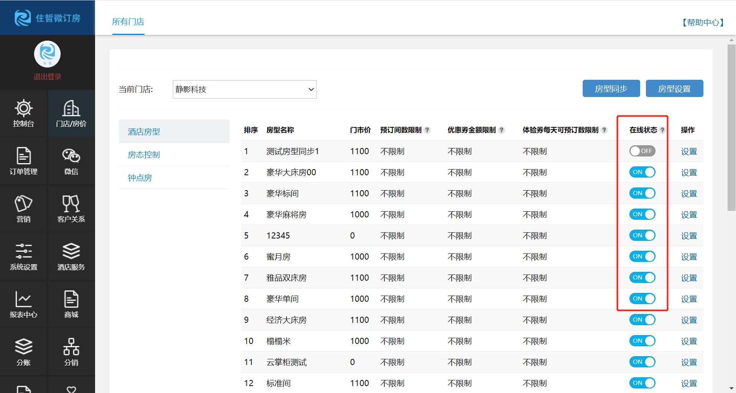The height and width of the screenshot is (393, 736).
Task: Toggle the online status of 榻榻米
Action: (642, 341)
